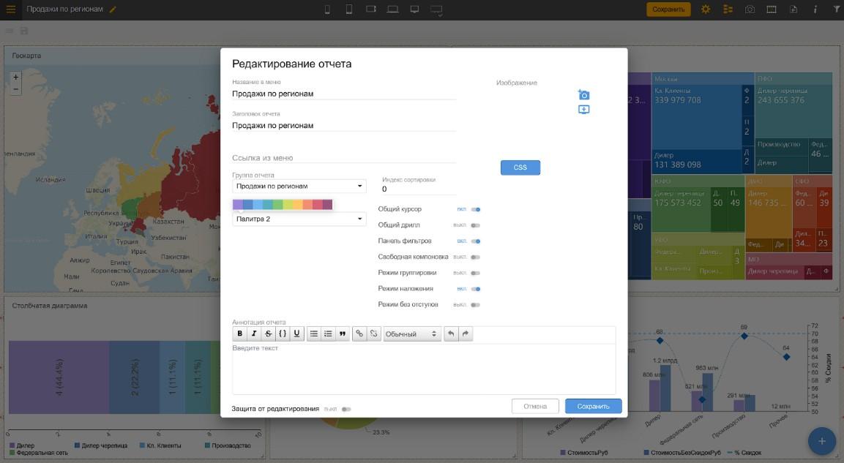
Task: Toggle the Общий курсор switch
Action: [475, 209]
